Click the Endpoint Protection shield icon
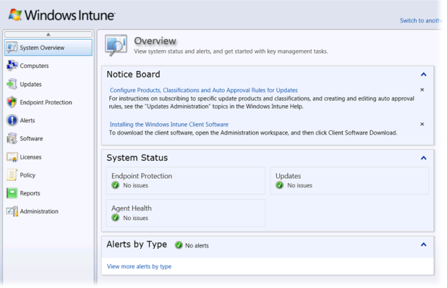 click(x=12, y=102)
